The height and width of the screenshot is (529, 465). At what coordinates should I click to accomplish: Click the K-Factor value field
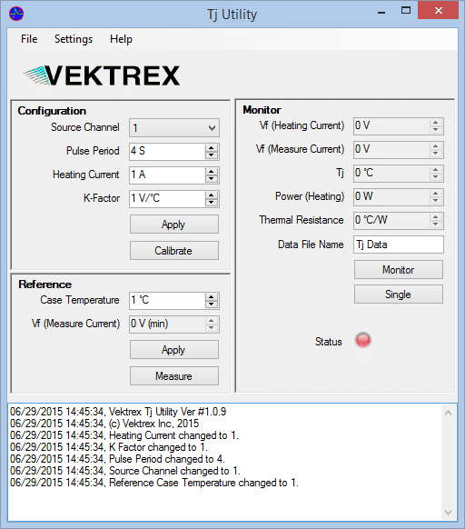(167, 198)
